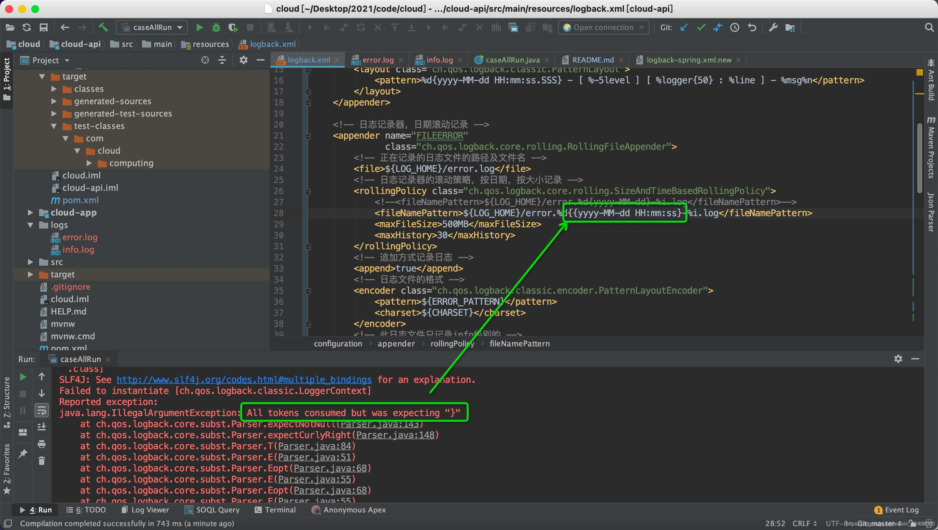This screenshot has width=938, height=530.
Task: Click the clear all trash icon in Run panel
Action: 41,461
